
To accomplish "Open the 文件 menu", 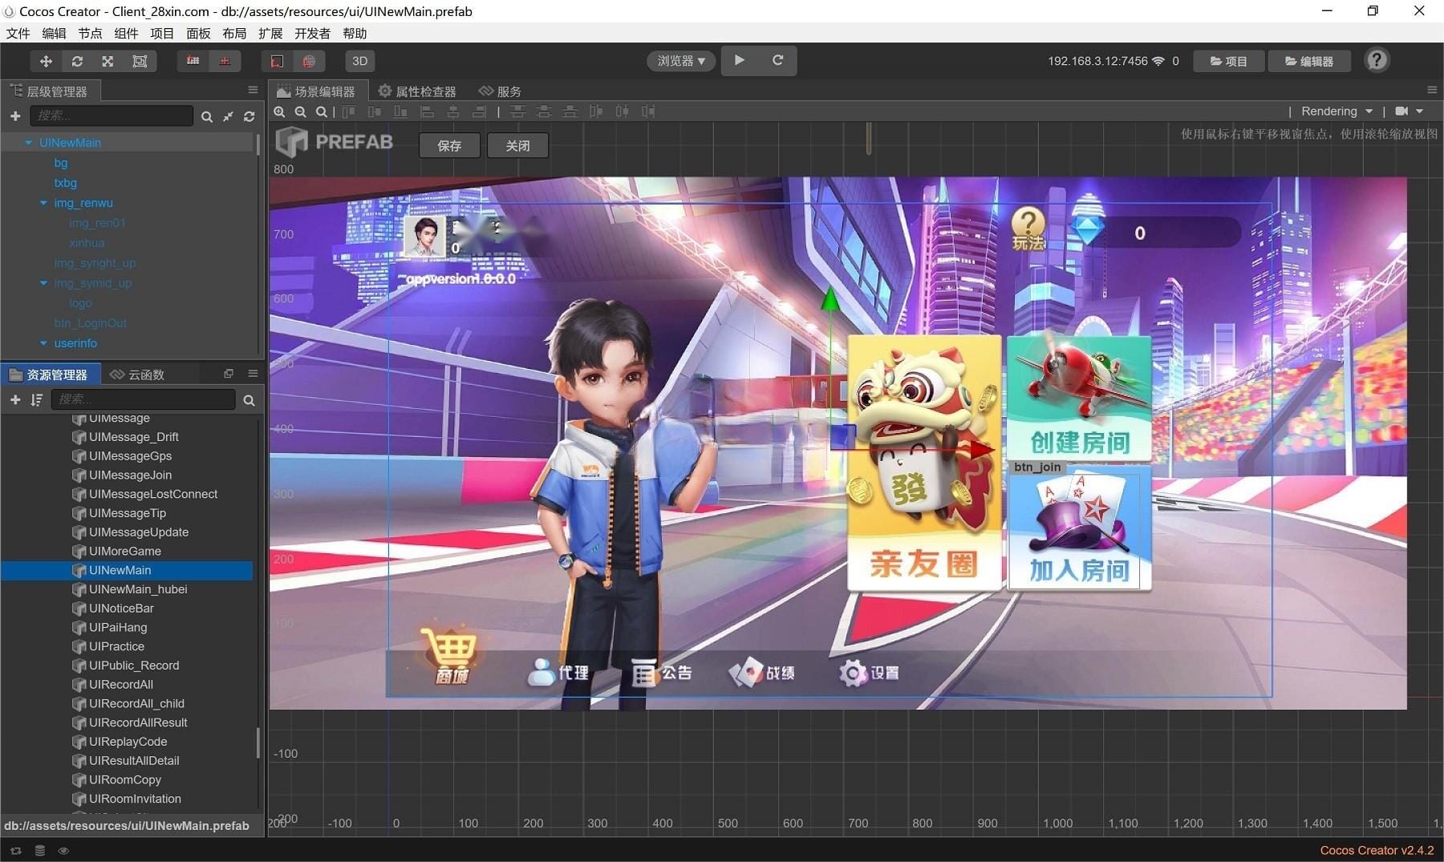I will pyautogui.click(x=18, y=33).
